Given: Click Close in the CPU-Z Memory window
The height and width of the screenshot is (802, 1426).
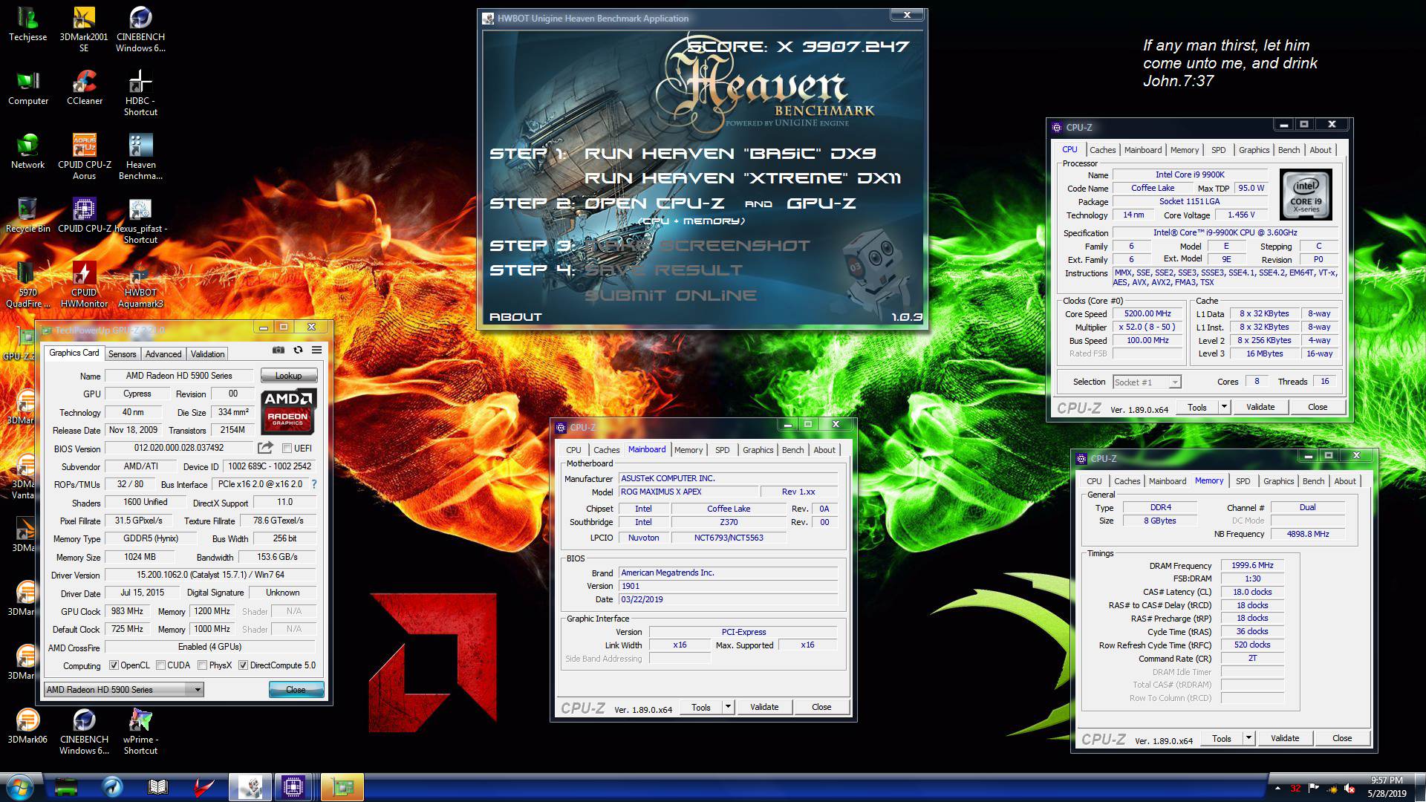Looking at the screenshot, I should (1342, 738).
